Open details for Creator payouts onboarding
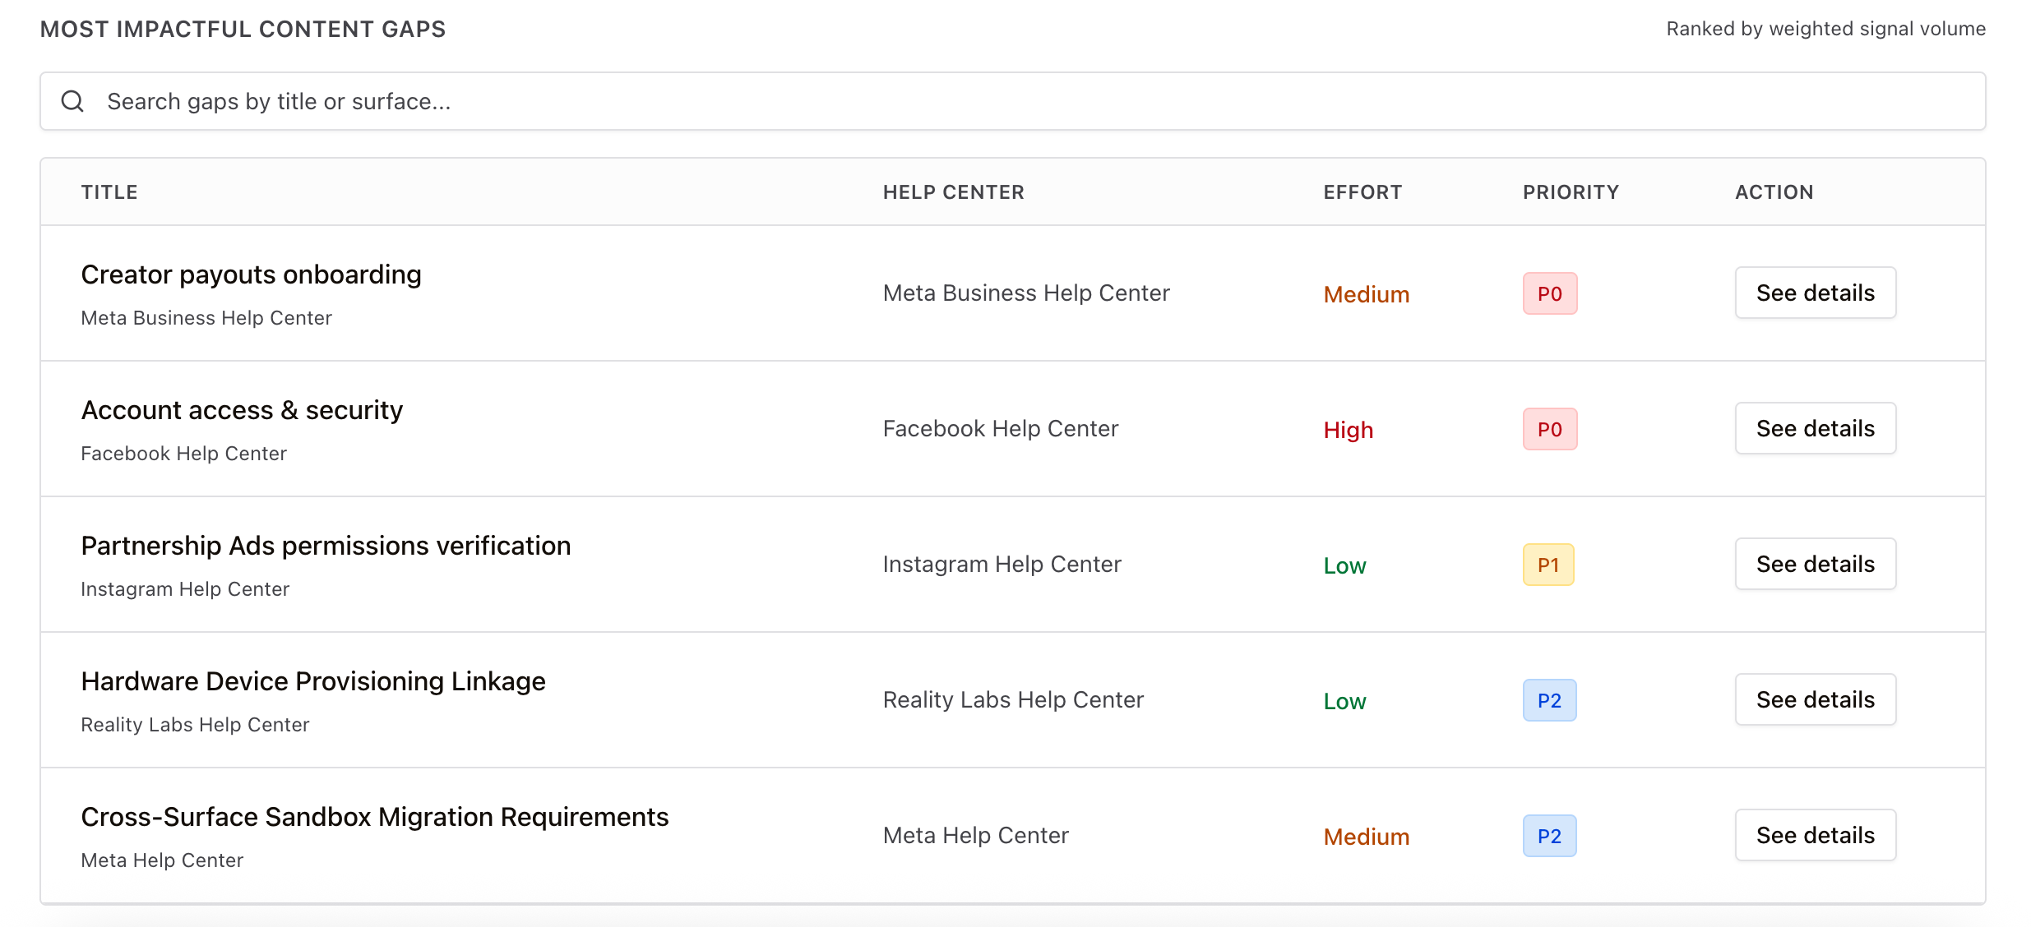 (1816, 293)
